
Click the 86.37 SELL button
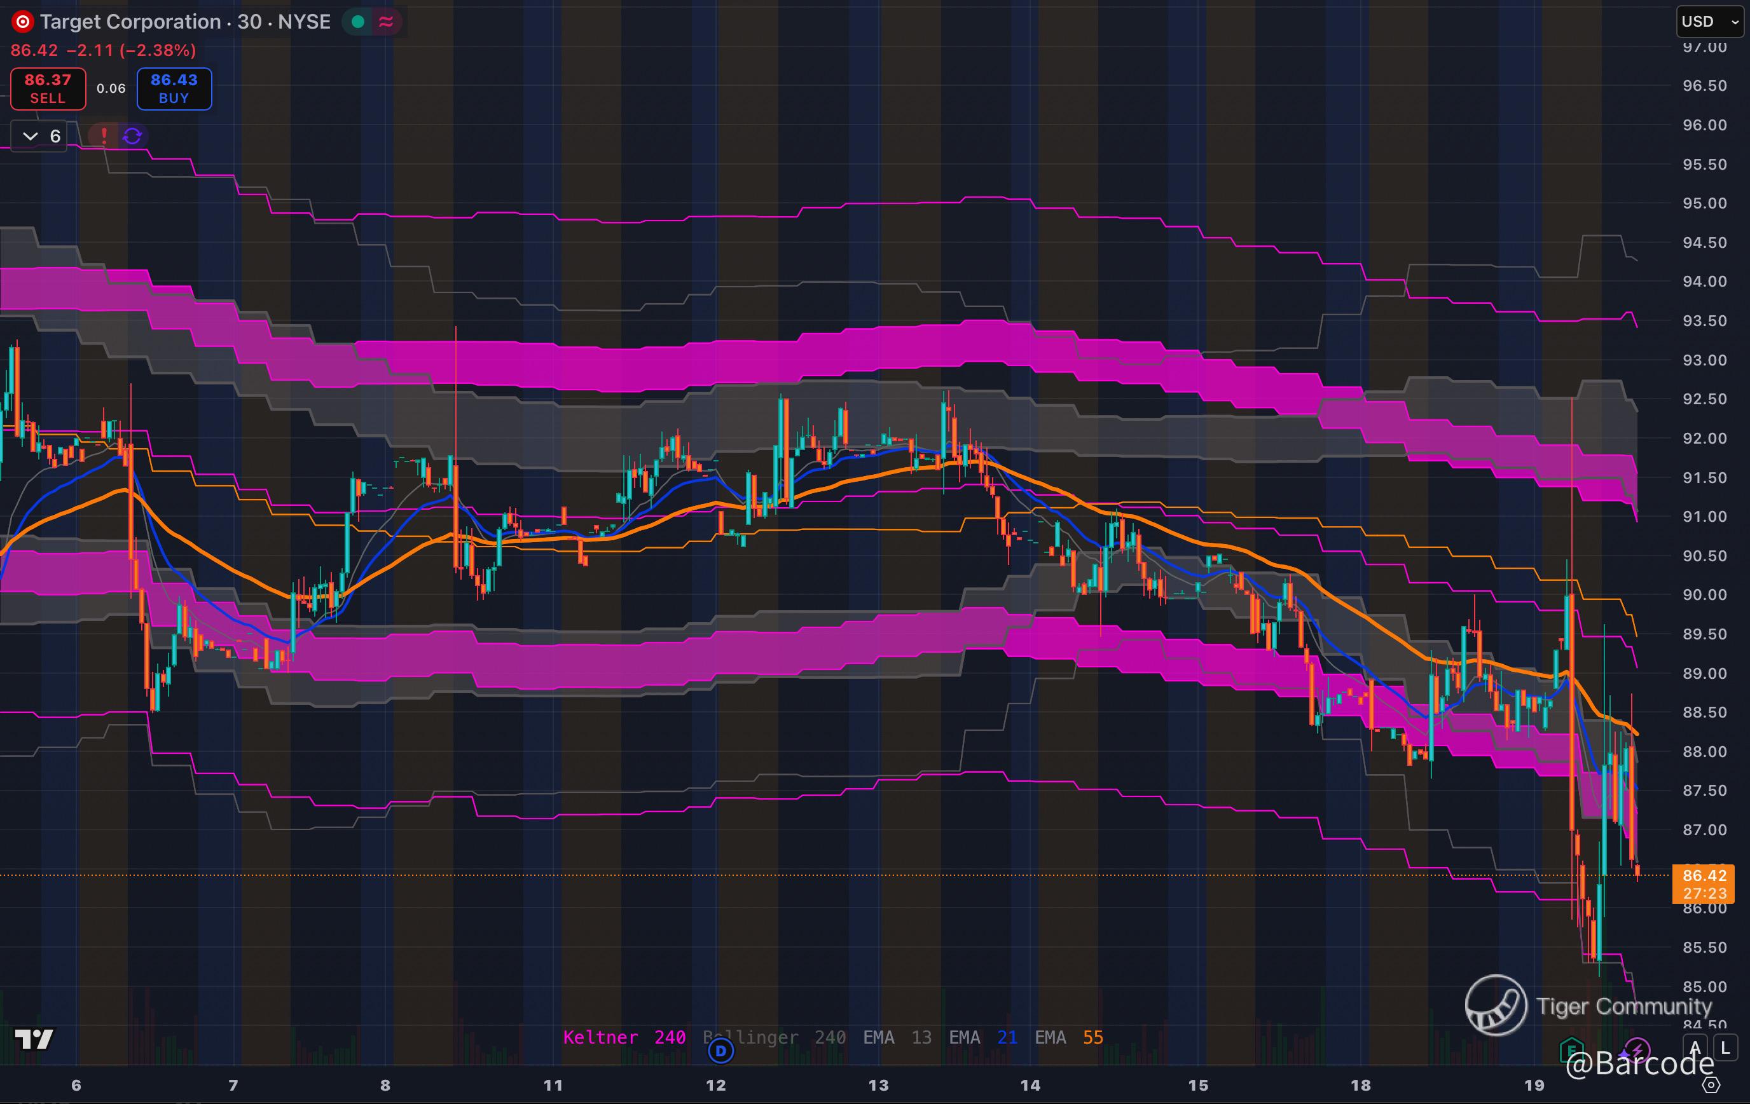click(48, 88)
